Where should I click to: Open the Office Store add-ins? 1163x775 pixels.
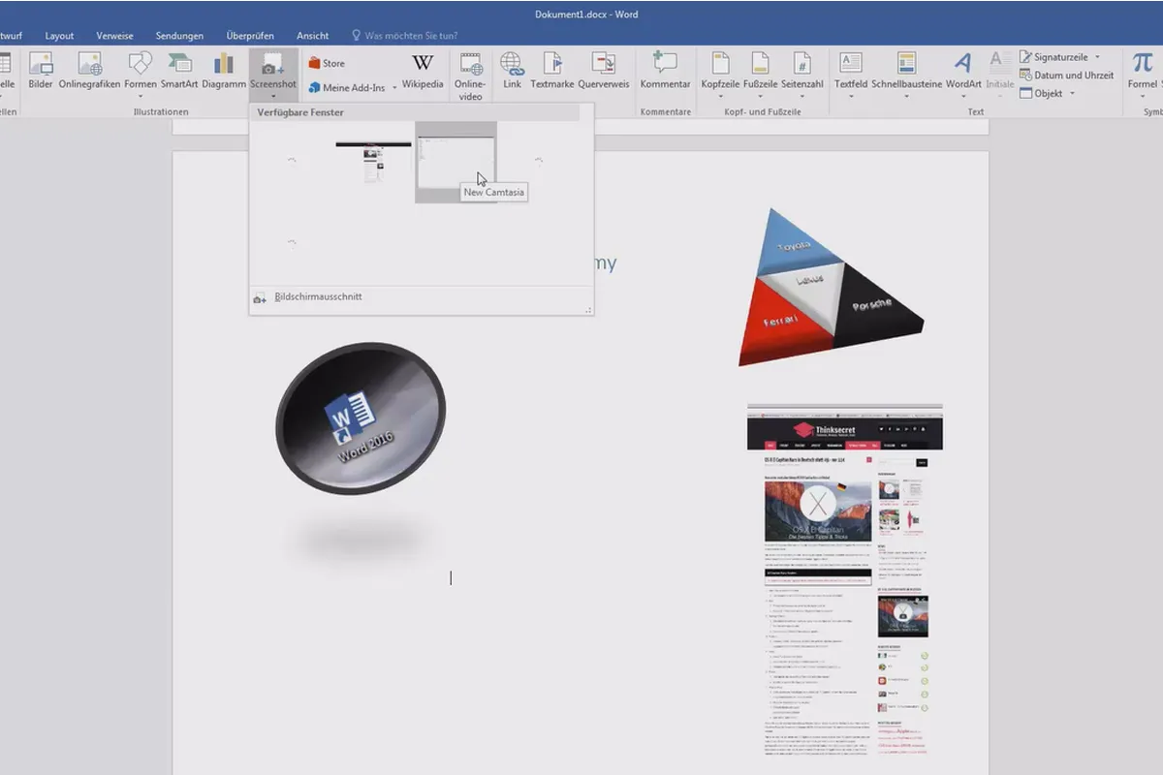[x=327, y=63]
